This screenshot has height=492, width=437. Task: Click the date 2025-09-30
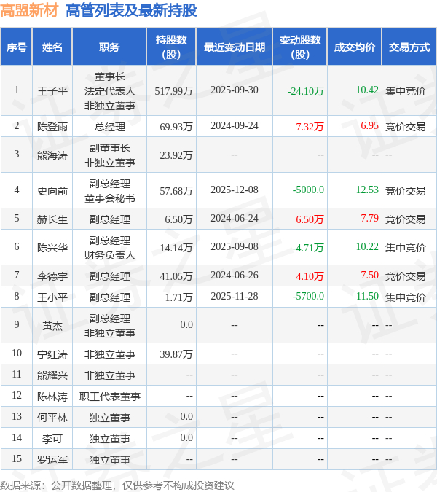pos(235,90)
